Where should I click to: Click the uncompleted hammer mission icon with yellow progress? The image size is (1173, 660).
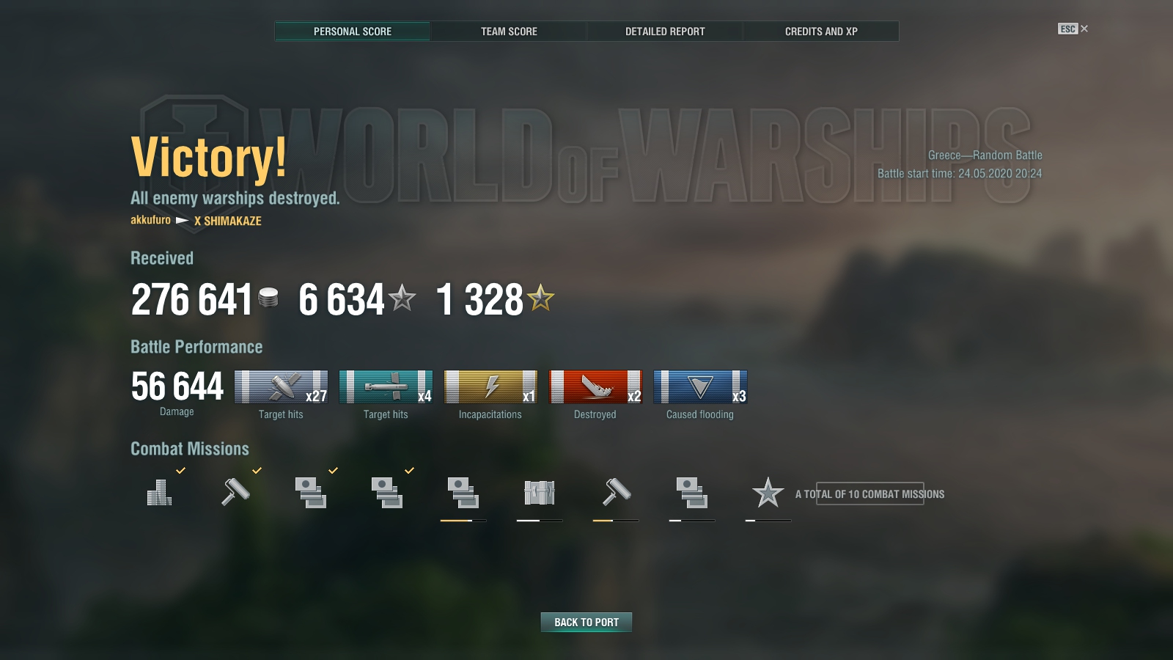click(616, 492)
